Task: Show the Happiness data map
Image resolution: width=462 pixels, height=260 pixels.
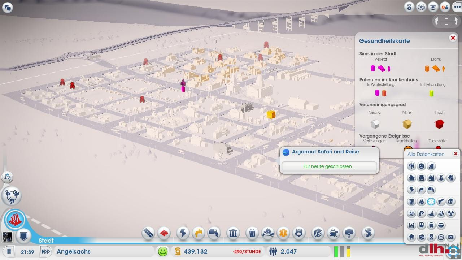Action: pyautogui.click(x=421, y=166)
